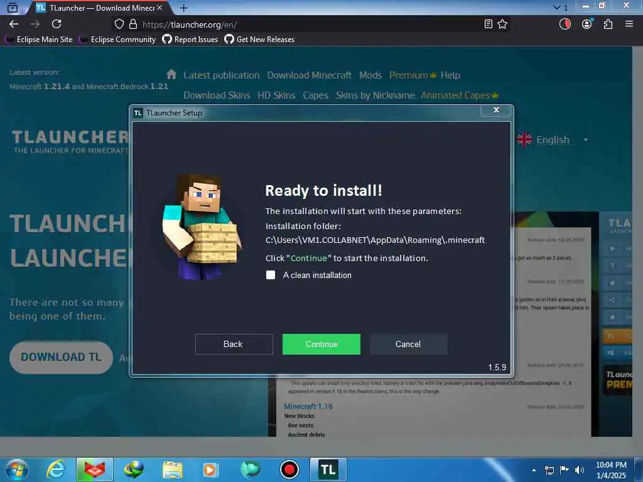Open the tracking protection shield icon

[x=119, y=24]
